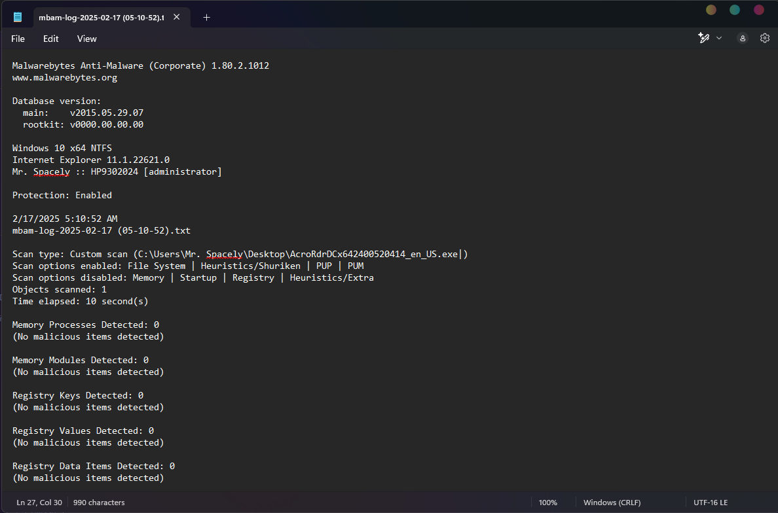Screen dimensions: 778x513
Task: Add a new tab with the plus icon
Action: pos(206,18)
